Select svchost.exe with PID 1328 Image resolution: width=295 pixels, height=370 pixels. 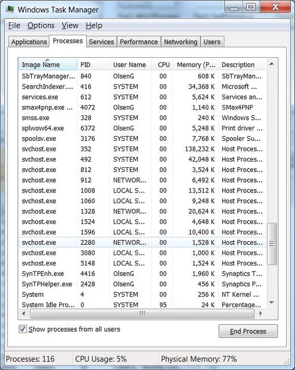[142, 211]
